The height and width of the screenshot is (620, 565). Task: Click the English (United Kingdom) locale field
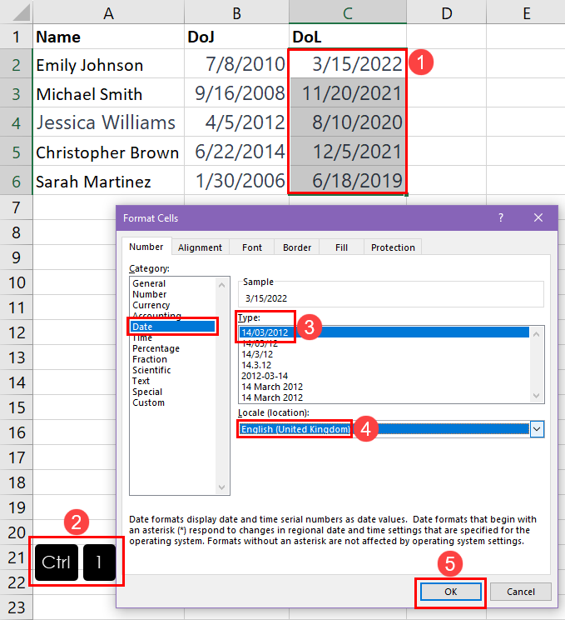(x=384, y=429)
